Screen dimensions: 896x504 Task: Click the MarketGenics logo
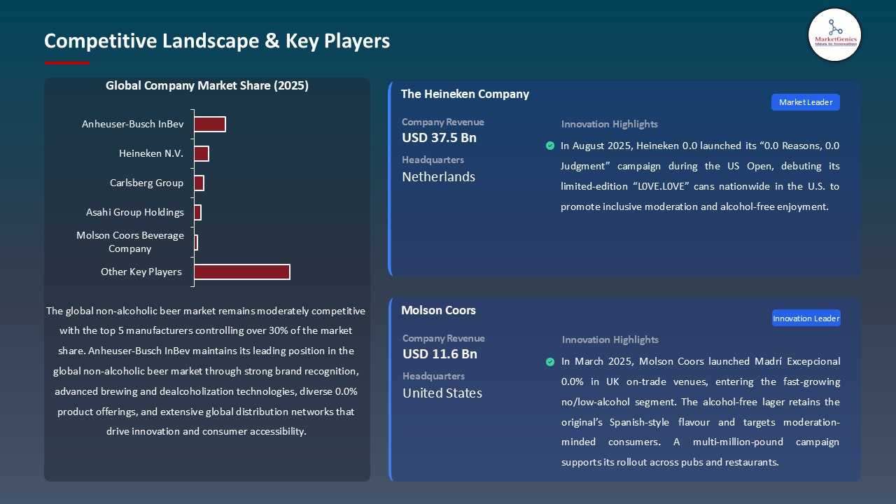834,35
